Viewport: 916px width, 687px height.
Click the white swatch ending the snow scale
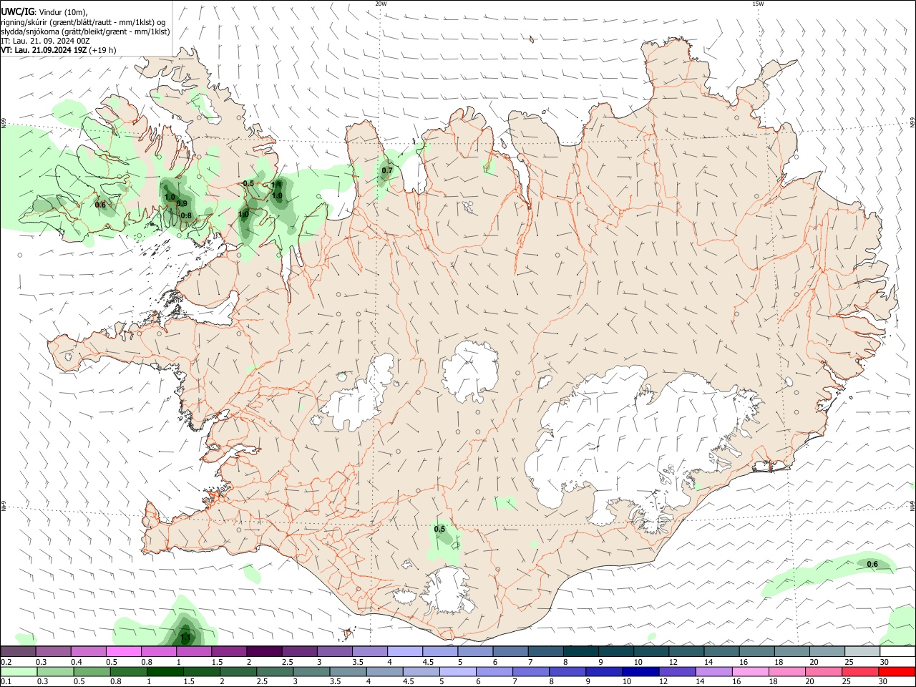click(897, 651)
